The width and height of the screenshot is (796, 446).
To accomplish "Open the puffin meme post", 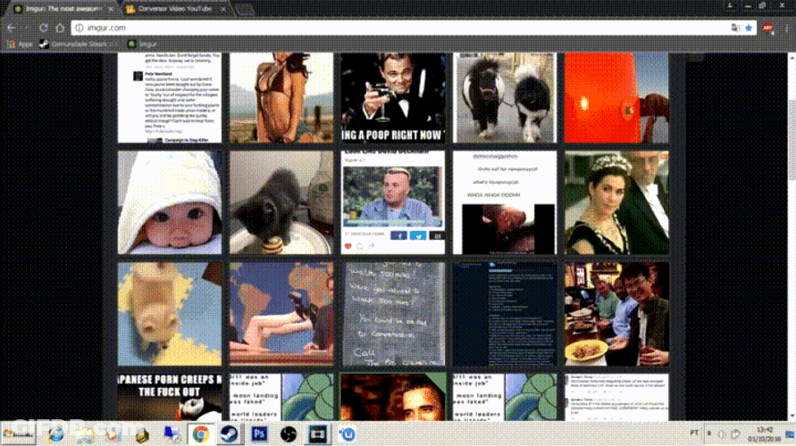I will click(170, 397).
